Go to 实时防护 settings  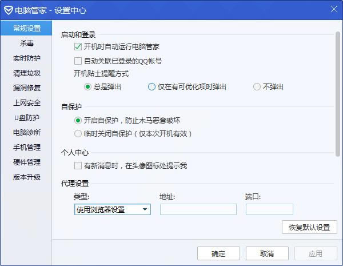26,58
